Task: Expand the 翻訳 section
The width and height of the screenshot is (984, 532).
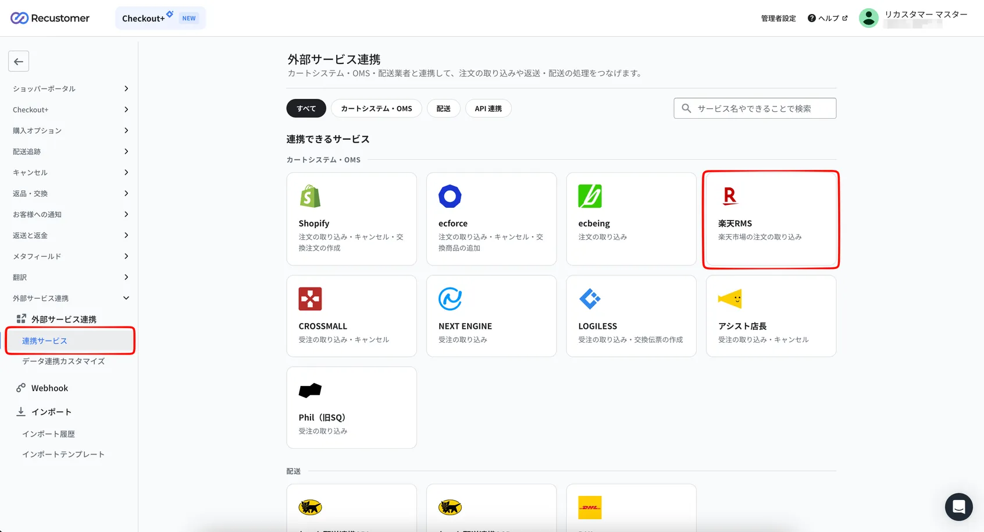Action: [70, 277]
